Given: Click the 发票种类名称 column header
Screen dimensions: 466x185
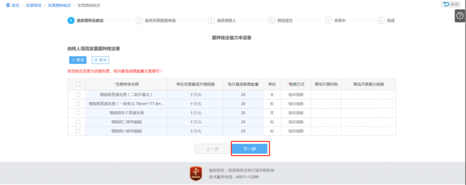Looking at the screenshot, I should (x=127, y=84).
